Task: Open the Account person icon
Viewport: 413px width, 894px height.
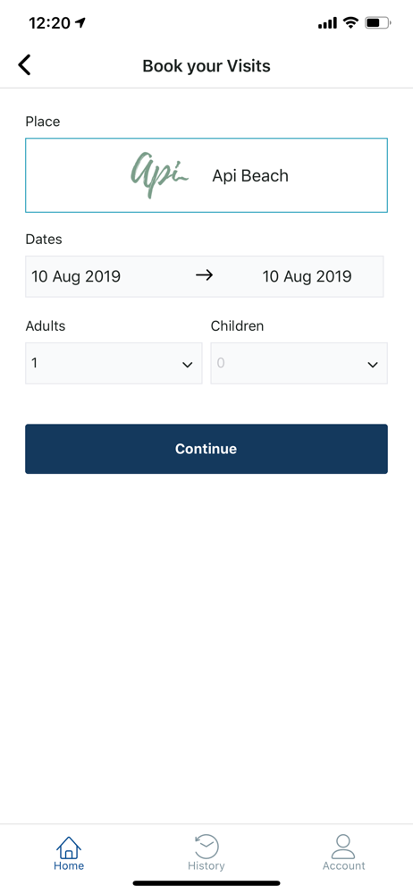Action: [x=343, y=846]
